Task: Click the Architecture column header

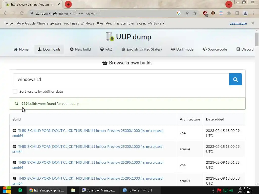Action: 190,119
